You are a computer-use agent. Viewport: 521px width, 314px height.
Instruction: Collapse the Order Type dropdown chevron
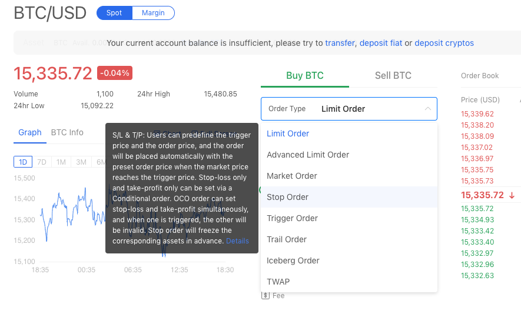click(x=427, y=109)
